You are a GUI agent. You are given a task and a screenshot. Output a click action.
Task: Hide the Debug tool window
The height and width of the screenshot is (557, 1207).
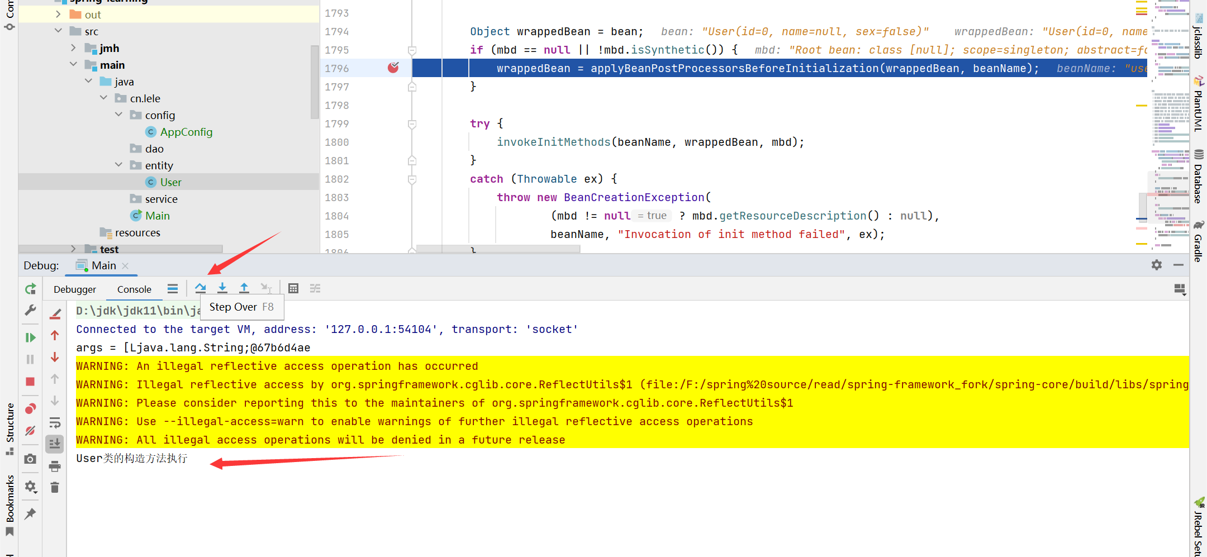coord(1179,265)
